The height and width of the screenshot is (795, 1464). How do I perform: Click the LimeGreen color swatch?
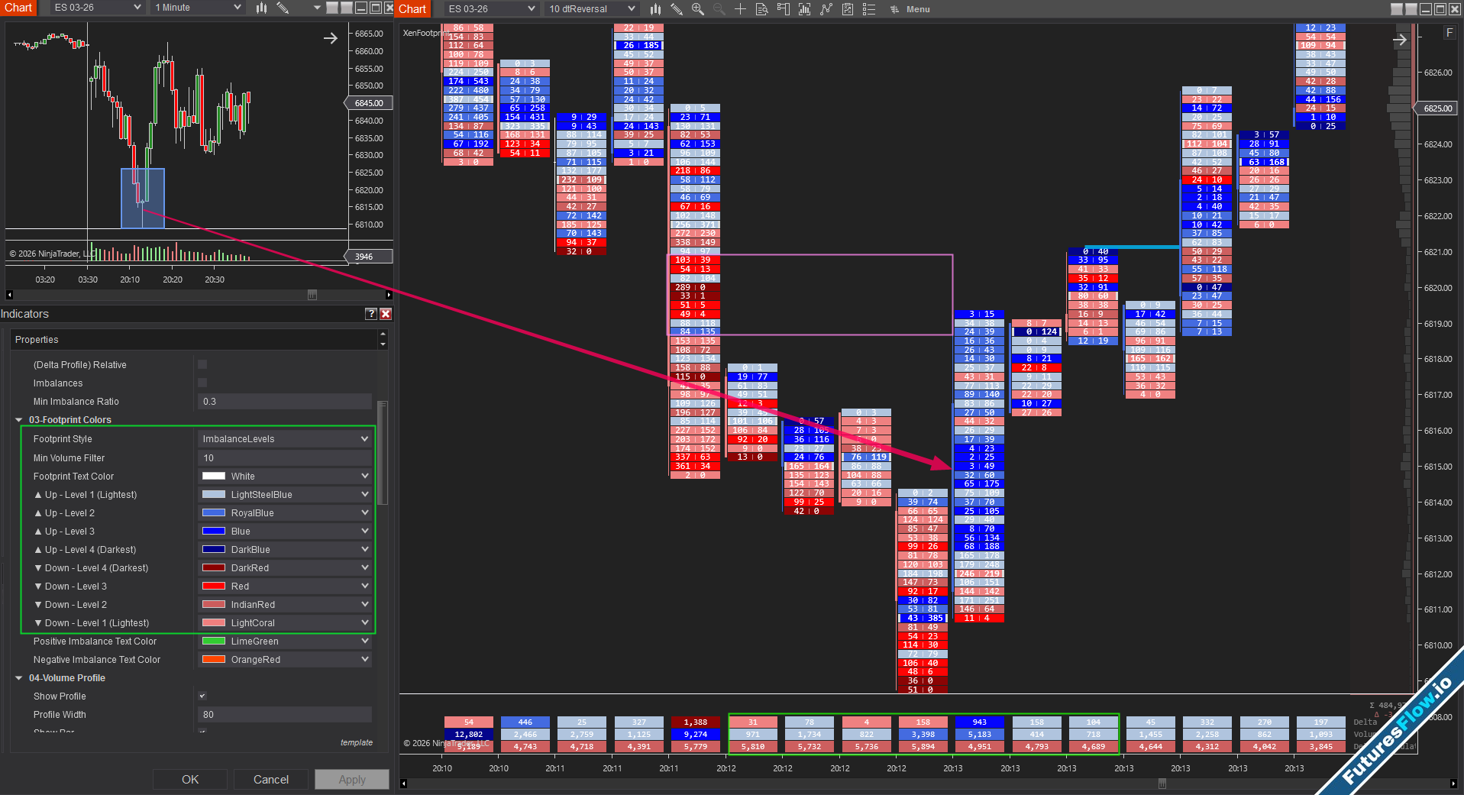point(213,641)
